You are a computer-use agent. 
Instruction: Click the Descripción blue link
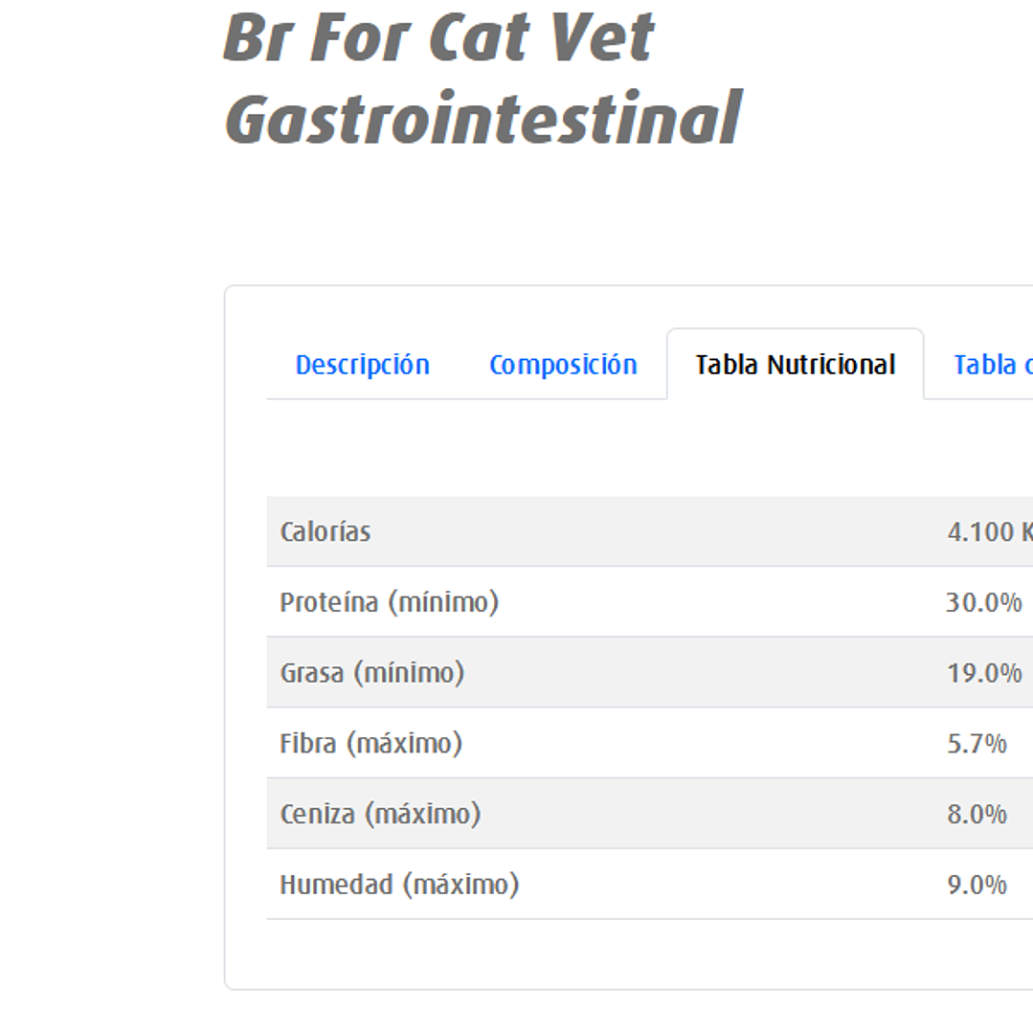pos(362,365)
